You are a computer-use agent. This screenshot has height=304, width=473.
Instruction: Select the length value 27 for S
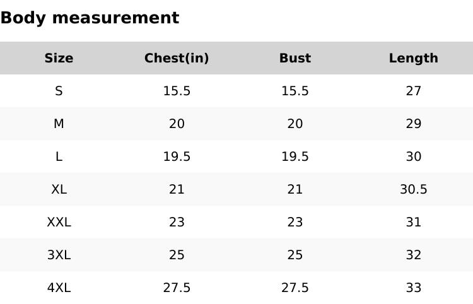click(413, 91)
